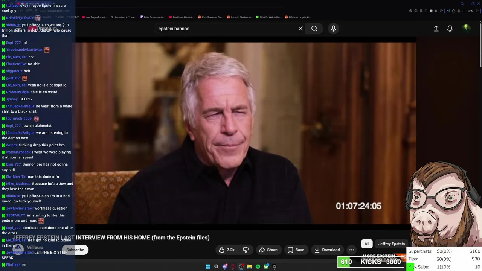Open browser profile icon
The height and width of the screenshot is (271, 482).
459,11
